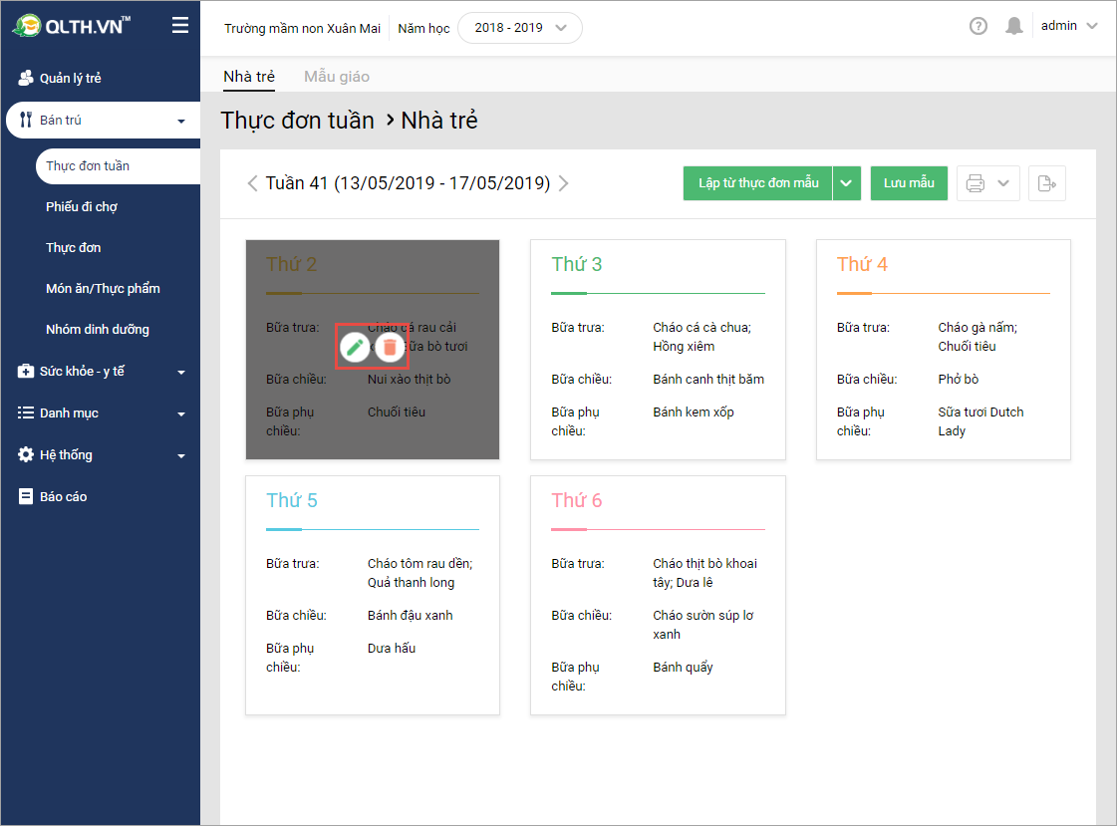1117x826 pixels.
Task: Switch to the Nhà trẻ tab
Action: click(x=249, y=76)
